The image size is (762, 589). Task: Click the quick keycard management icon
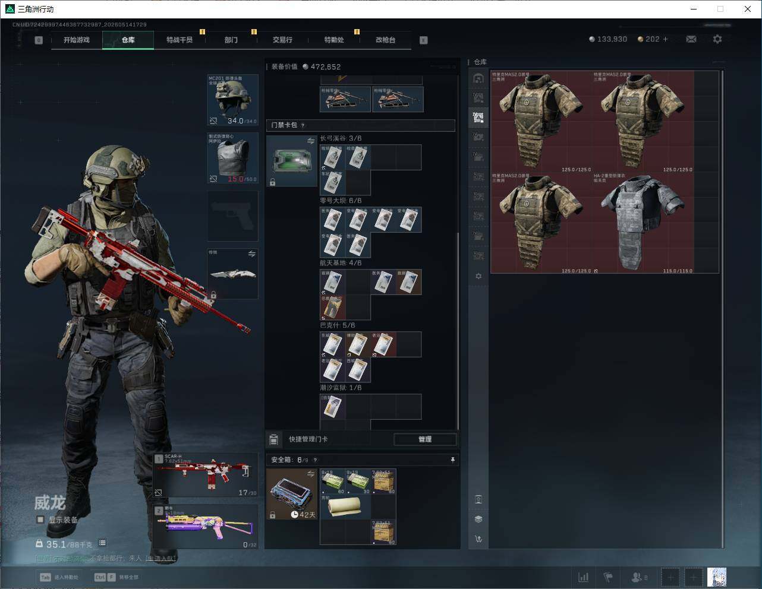pos(274,439)
